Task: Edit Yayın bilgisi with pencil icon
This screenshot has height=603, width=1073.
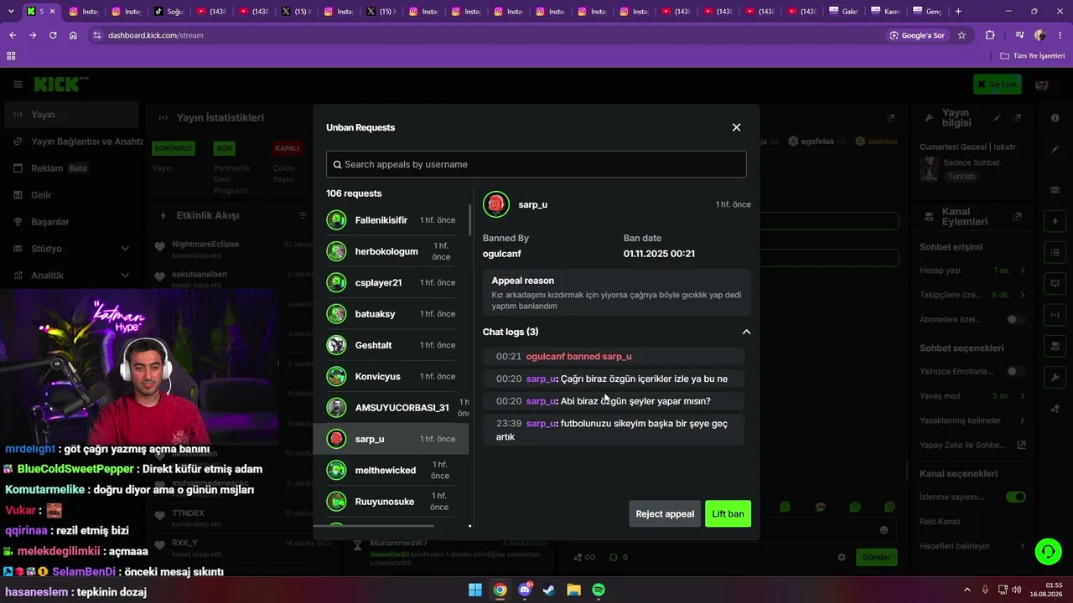Action: click(997, 118)
